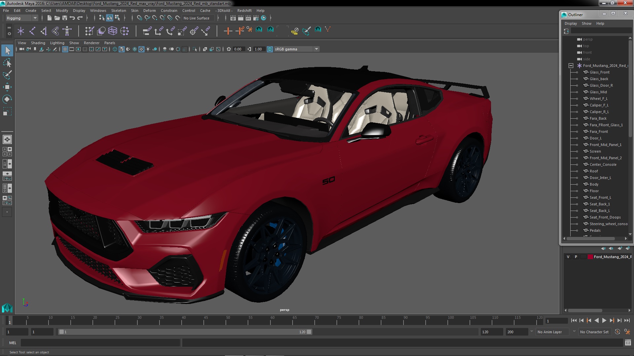Click the Snap to grids icon
The image size is (634, 356).
click(140, 18)
